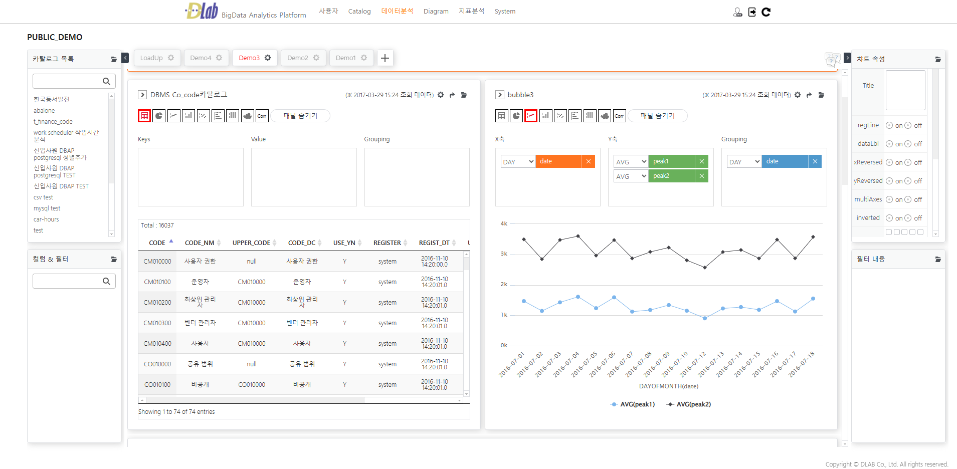Viewport: 957px width, 469px height.
Task: Collapse the right chart properties sidebar
Action: point(847,58)
